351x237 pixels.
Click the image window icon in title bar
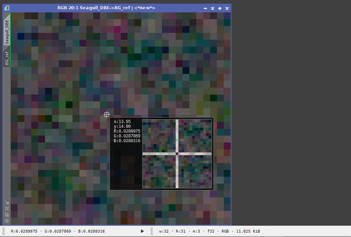(x=7, y=8)
